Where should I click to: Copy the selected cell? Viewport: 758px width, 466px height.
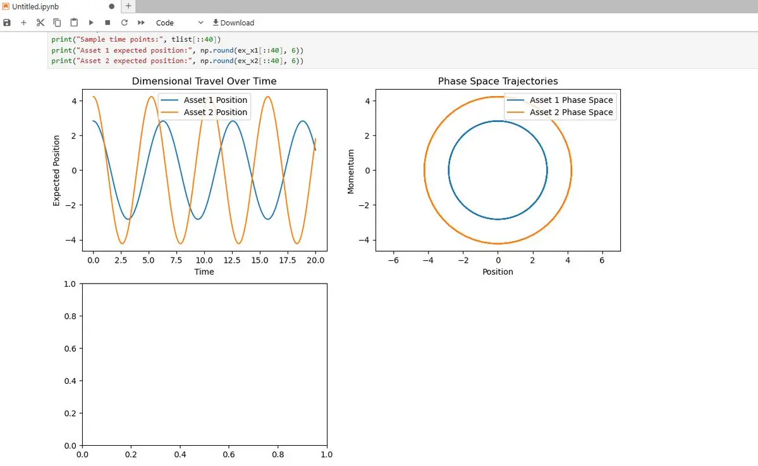[57, 23]
